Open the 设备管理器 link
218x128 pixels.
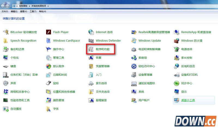pos(145,75)
